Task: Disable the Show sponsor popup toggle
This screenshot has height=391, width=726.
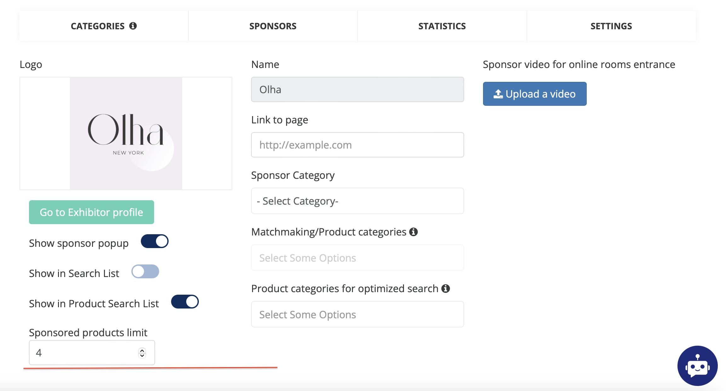Action: (x=155, y=241)
